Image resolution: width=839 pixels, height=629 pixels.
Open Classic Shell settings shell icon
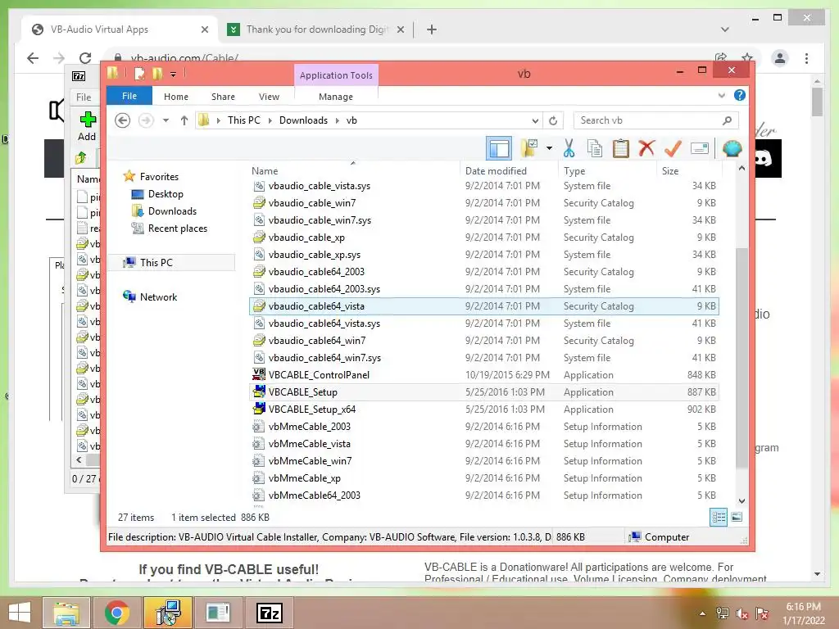(732, 148)
